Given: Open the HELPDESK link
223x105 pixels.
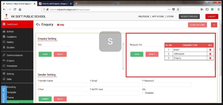Looking at the screenshot, I should (x=144, y=16).
